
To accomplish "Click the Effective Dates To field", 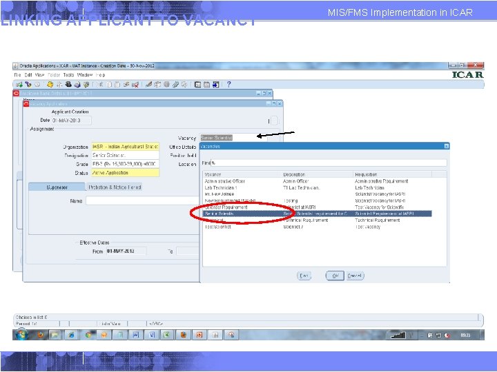I will point(188,251).
